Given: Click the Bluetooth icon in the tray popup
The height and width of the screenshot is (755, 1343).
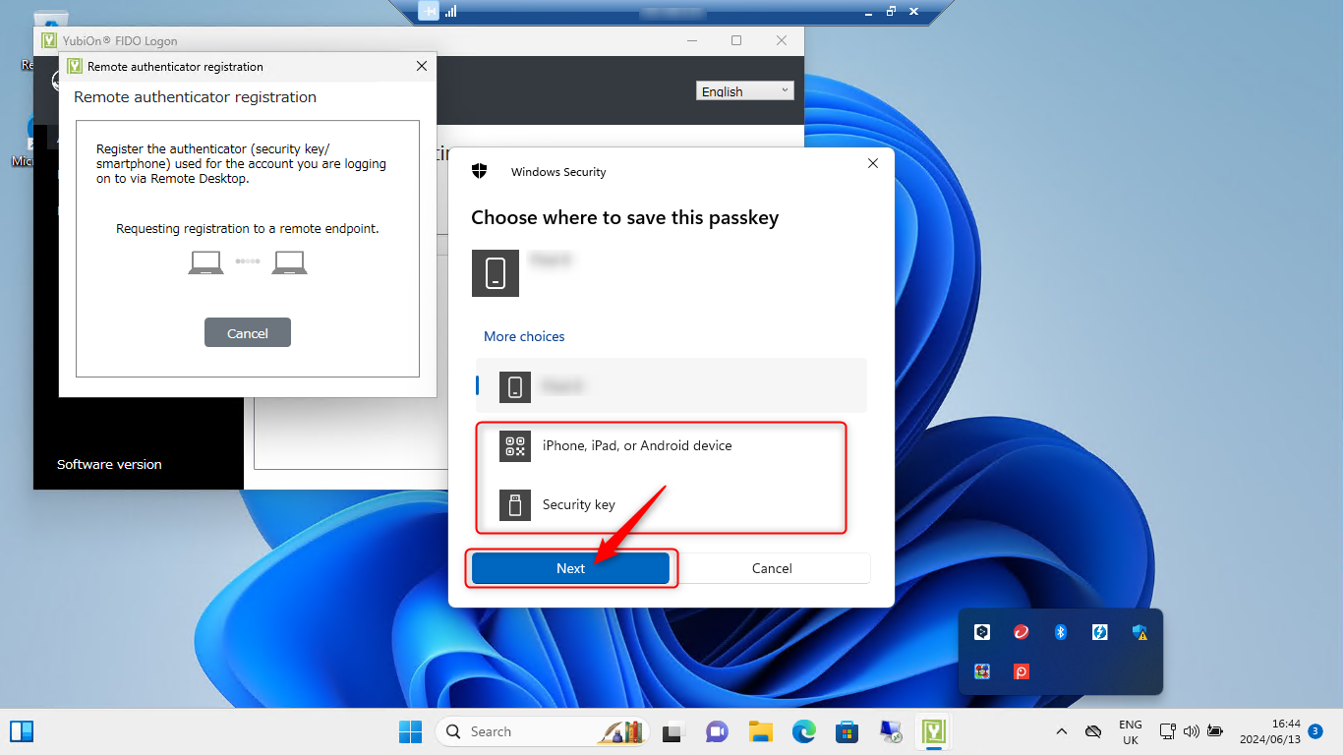Looking at the screenshot, I should (1061, 632).
